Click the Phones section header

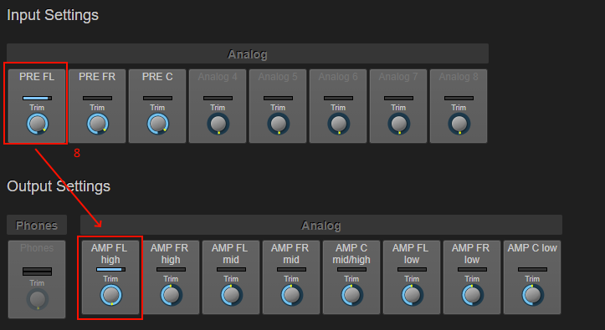[x=37, y=225]
